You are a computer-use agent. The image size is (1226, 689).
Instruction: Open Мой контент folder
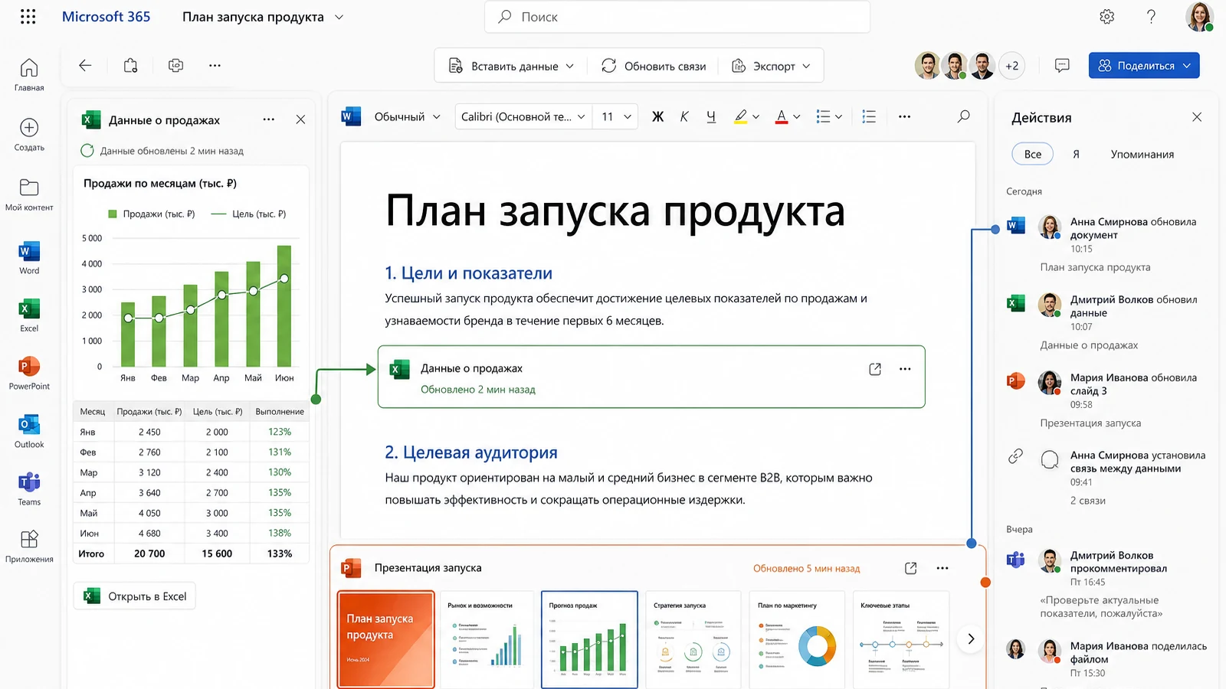pos(29,194)
